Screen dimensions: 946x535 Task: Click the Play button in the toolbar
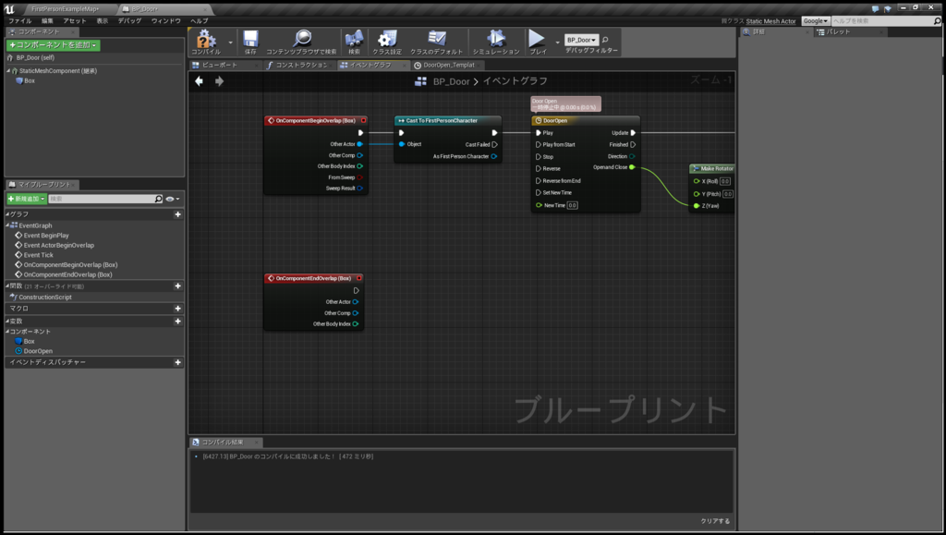537,41
